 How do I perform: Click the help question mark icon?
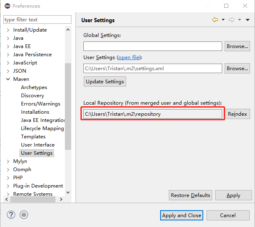tap(11, 215)
